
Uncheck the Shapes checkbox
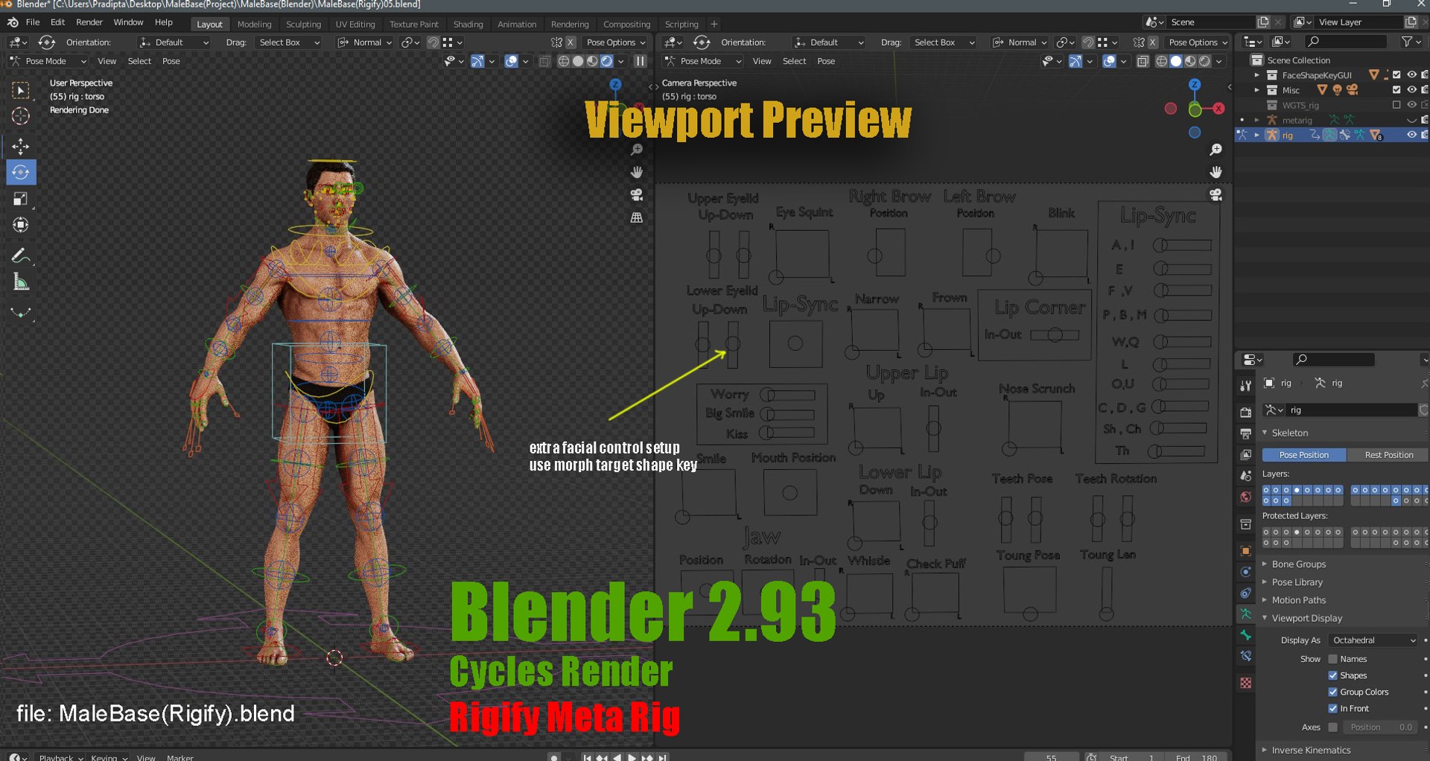tap(1333, 675)
